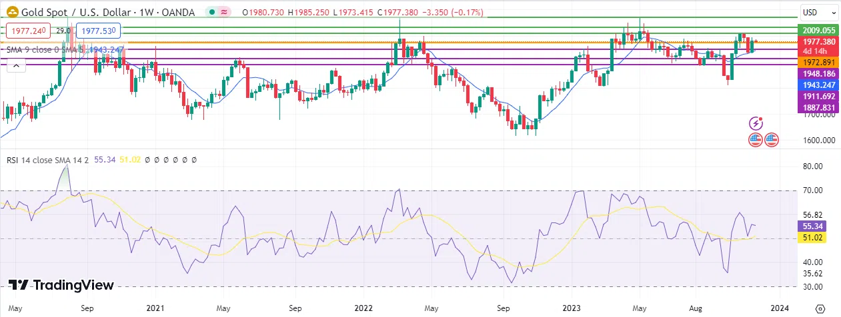Open chart settings gear icon

(820, 308)
